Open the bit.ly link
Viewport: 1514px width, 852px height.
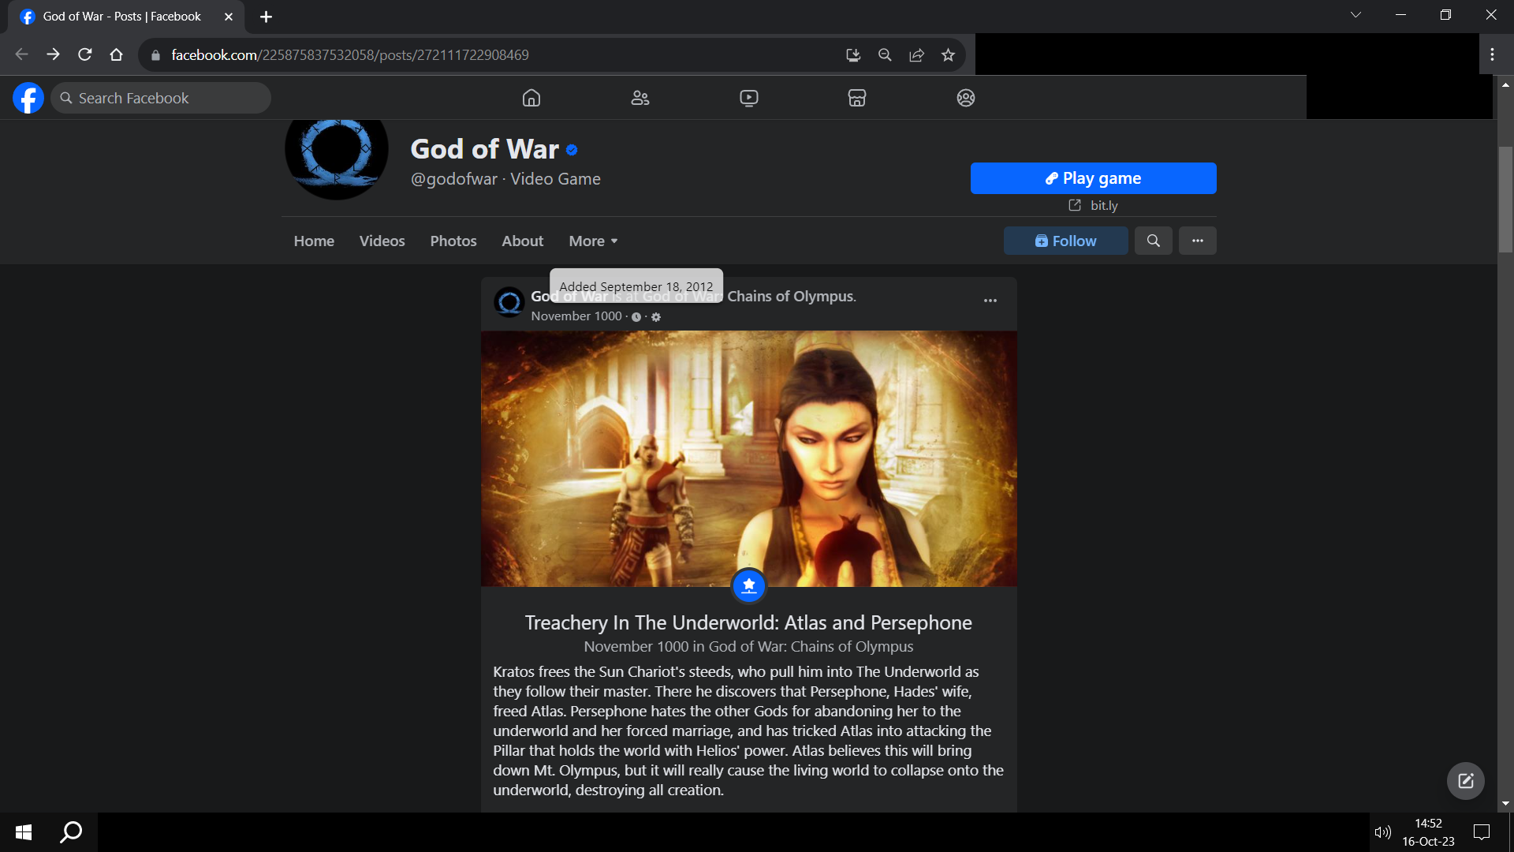tap(1103, 205)
